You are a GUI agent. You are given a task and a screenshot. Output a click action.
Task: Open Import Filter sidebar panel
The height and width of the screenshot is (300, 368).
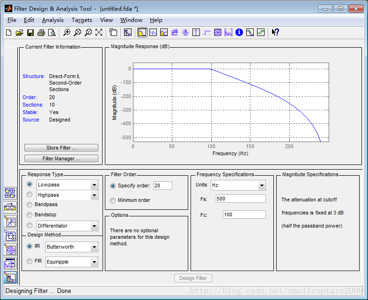(x=10, y=264)
